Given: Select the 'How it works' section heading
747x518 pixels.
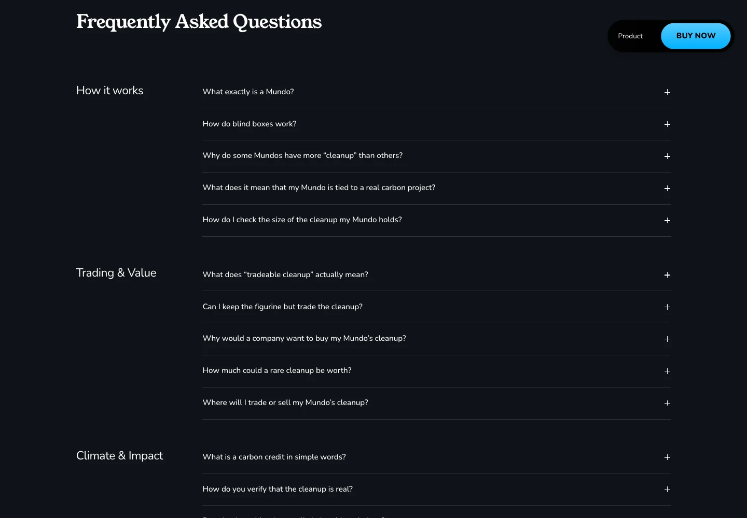Looking at the screenshot, I should (x=109, y=91).
